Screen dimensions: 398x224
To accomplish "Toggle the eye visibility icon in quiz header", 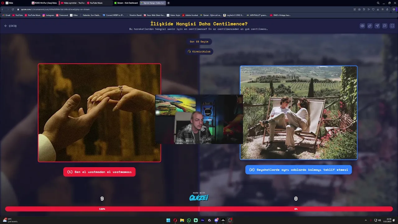I will 362,26.
